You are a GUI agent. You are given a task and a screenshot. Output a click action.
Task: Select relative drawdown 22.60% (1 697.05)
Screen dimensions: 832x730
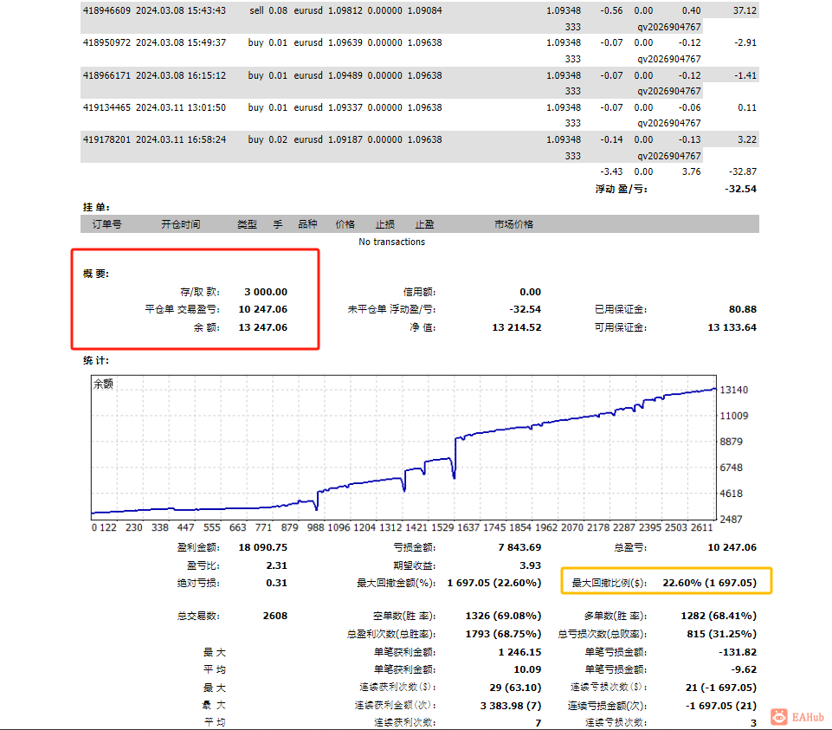pos(709,583)
